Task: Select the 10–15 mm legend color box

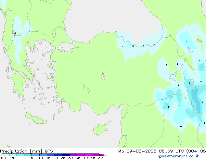Action: click(43, 155)
